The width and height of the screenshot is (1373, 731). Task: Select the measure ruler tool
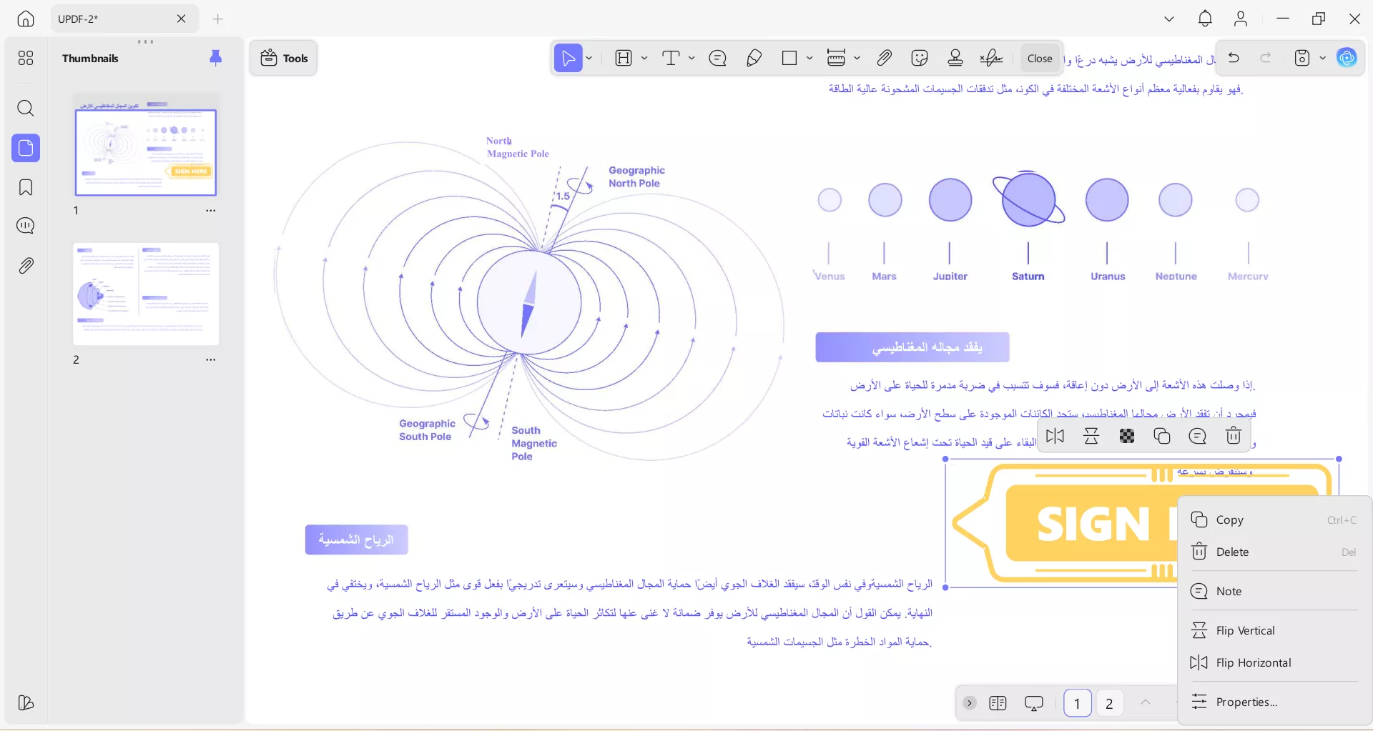[x=836, y=58]
